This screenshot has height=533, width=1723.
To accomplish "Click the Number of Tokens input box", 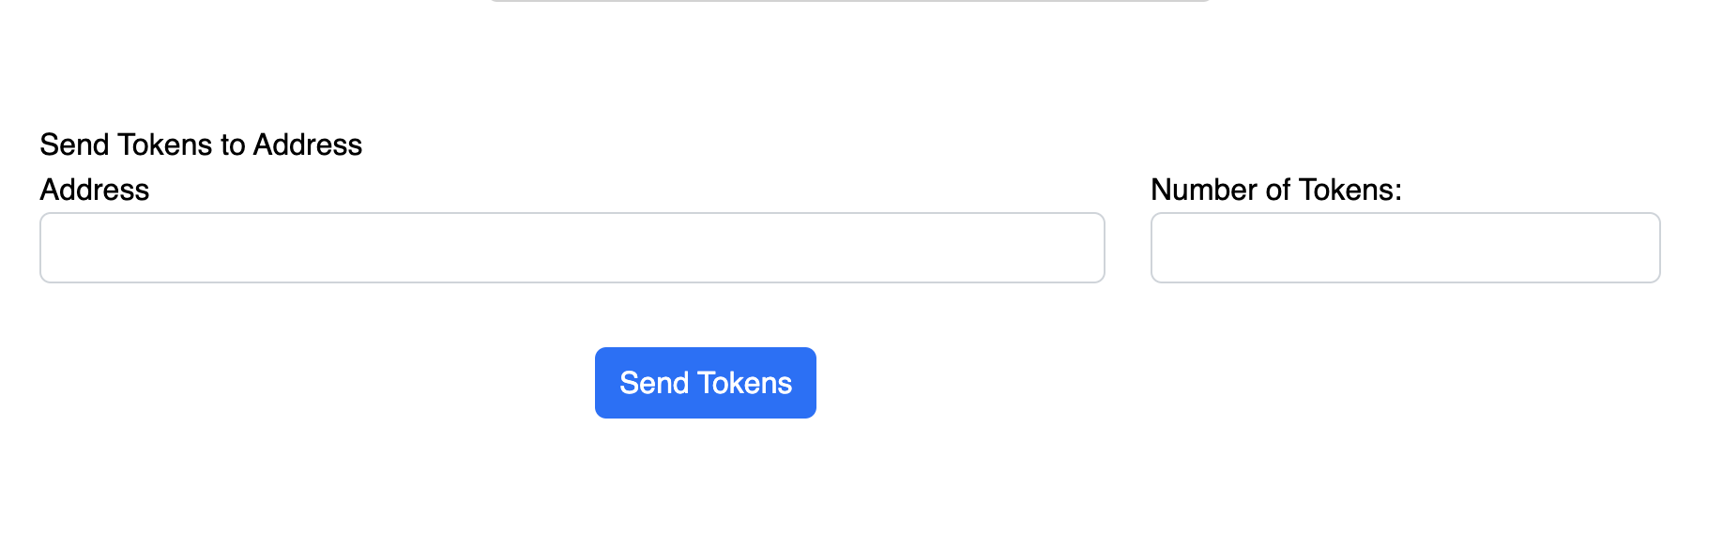I will [x=1405, y=248].
